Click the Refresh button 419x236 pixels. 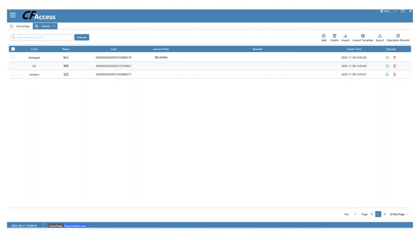click(x=82, y=37)
